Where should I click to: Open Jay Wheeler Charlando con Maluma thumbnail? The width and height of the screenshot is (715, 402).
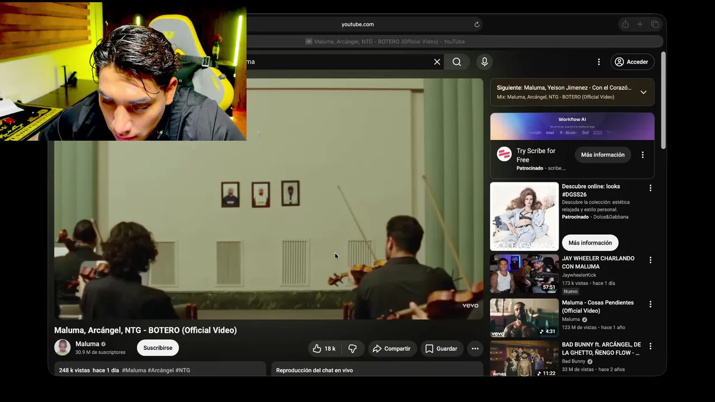[x=524, y=274]
